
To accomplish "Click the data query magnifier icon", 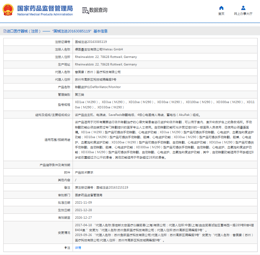I will 85,10.
